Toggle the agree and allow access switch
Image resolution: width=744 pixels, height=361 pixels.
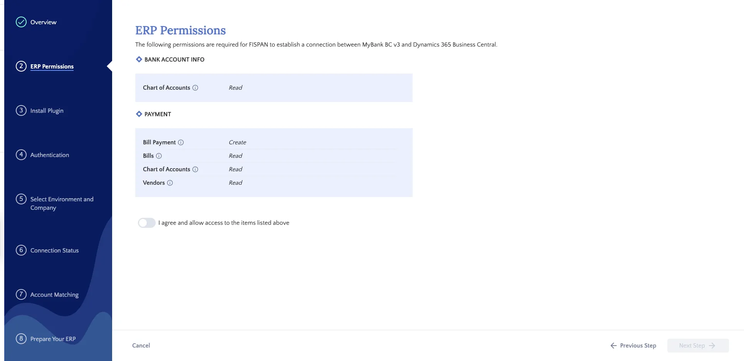(x=147, y=223)
